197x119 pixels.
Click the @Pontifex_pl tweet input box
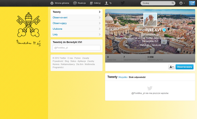click(77, 48)
